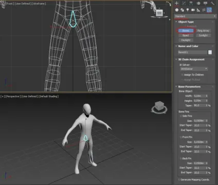Click the Side Fins End Taper field
The height and width of the screenshot is (185, 218).
pos(199,131)
